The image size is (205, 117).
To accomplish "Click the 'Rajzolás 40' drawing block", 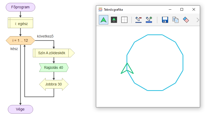I will click(53, 67).
